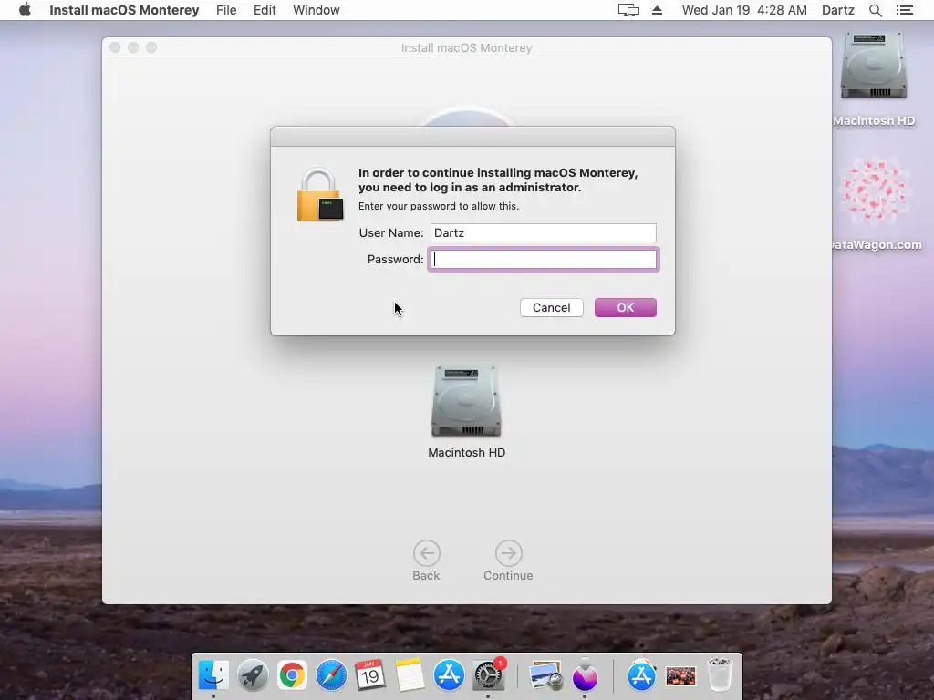Open Preview app in the Dock

(x=545, y=675)
